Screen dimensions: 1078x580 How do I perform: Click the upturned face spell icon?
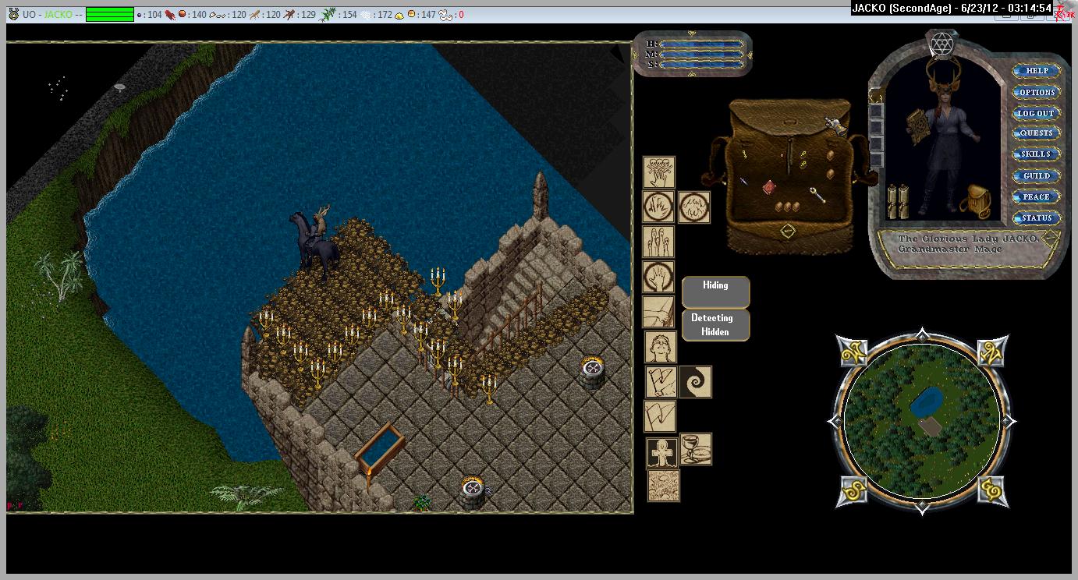(x=660, y=347)
